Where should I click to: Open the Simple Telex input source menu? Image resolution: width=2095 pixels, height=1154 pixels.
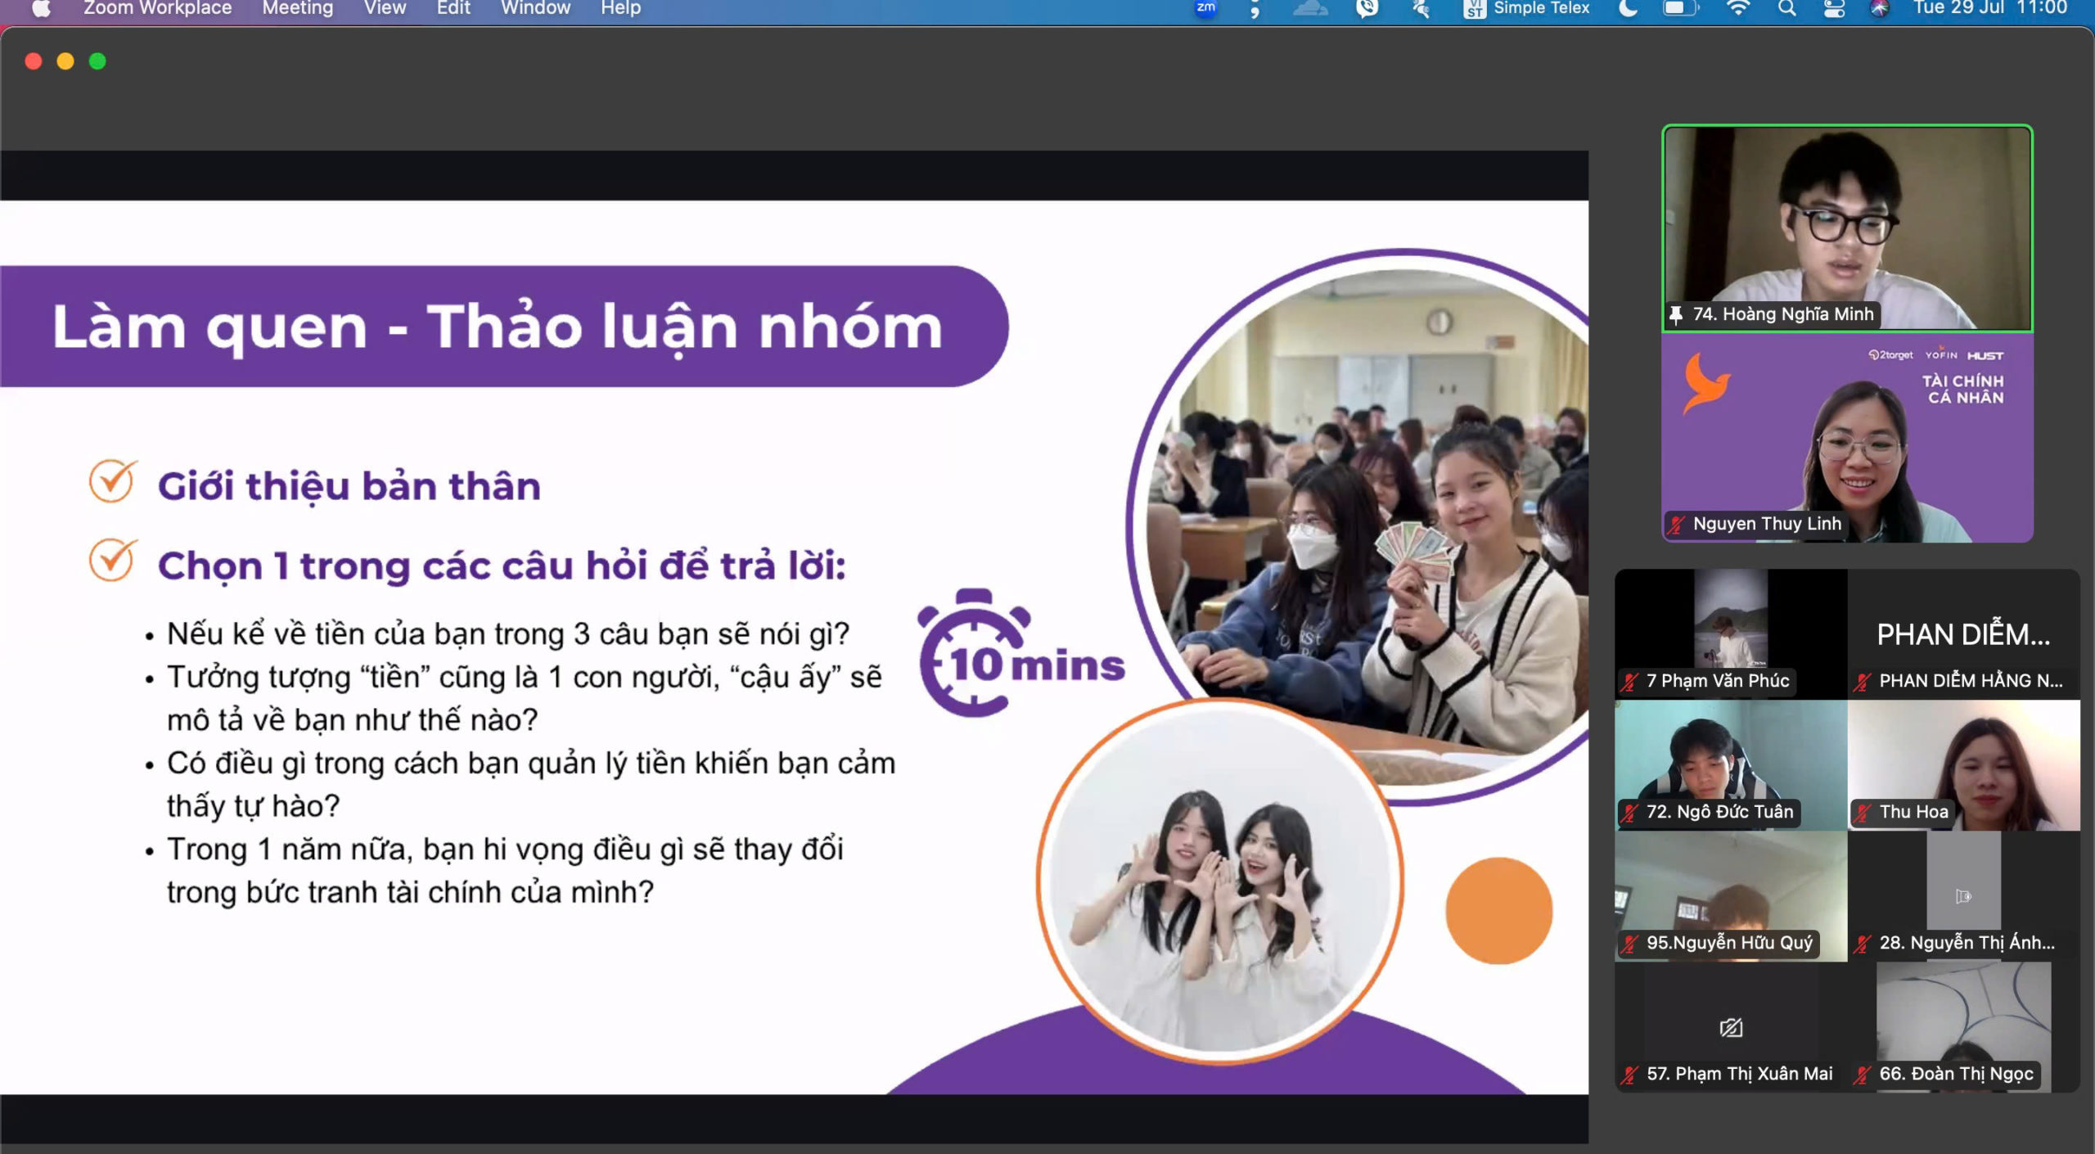[1526, 8]
